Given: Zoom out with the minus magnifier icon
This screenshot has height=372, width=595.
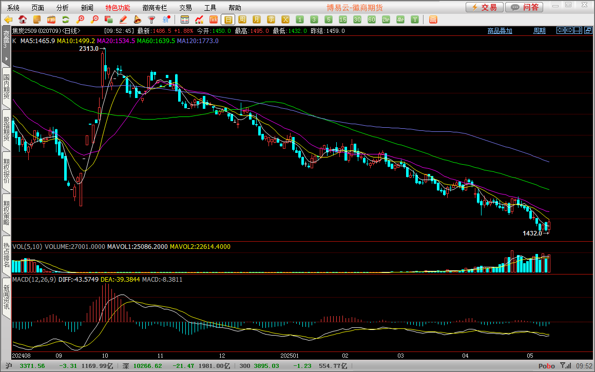Looking at the screenshot, I should [94, 19].
